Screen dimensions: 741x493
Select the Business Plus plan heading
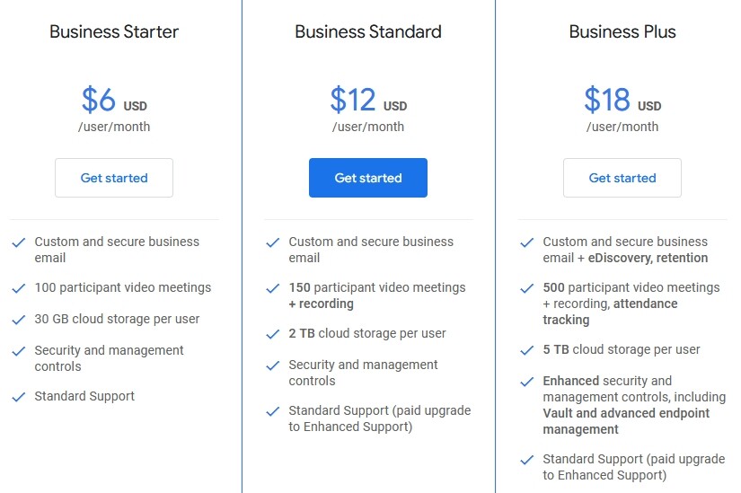pyautogui.click(x=622, y=32)
